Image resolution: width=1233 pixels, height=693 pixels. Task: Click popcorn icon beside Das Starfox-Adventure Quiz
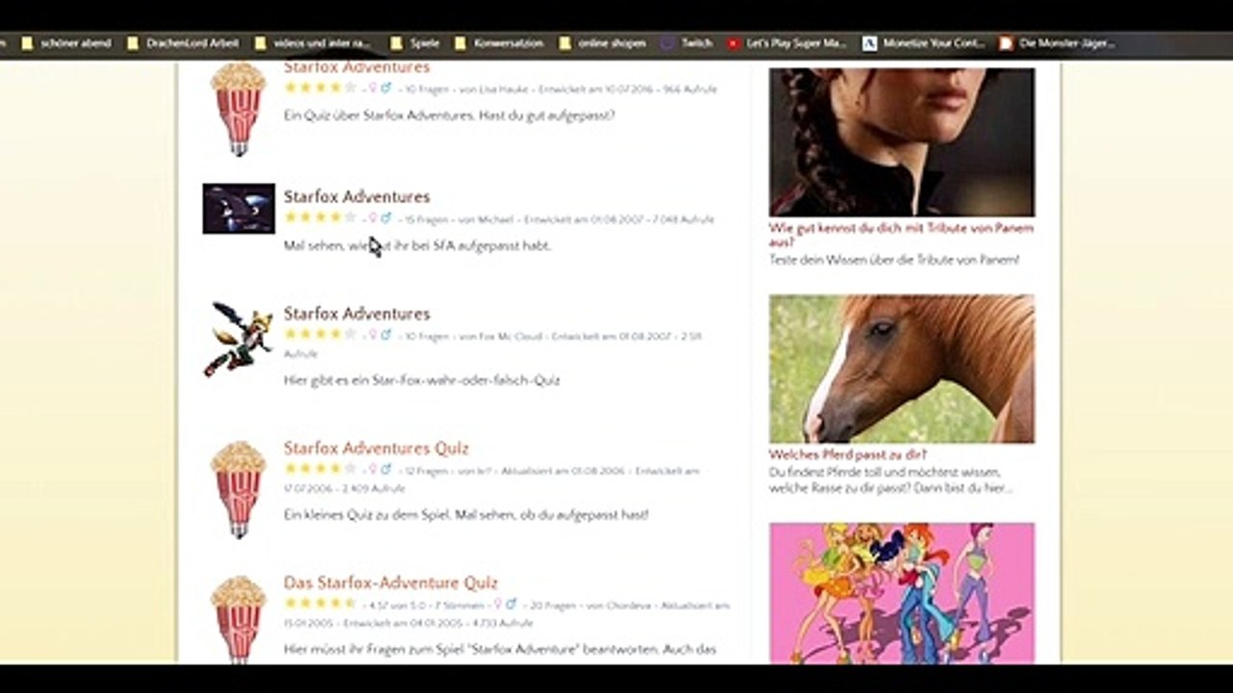(238, 620)
